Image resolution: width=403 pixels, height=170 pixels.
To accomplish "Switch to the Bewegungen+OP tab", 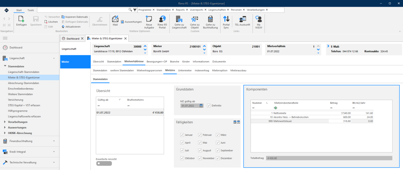I will click(157, 61).
